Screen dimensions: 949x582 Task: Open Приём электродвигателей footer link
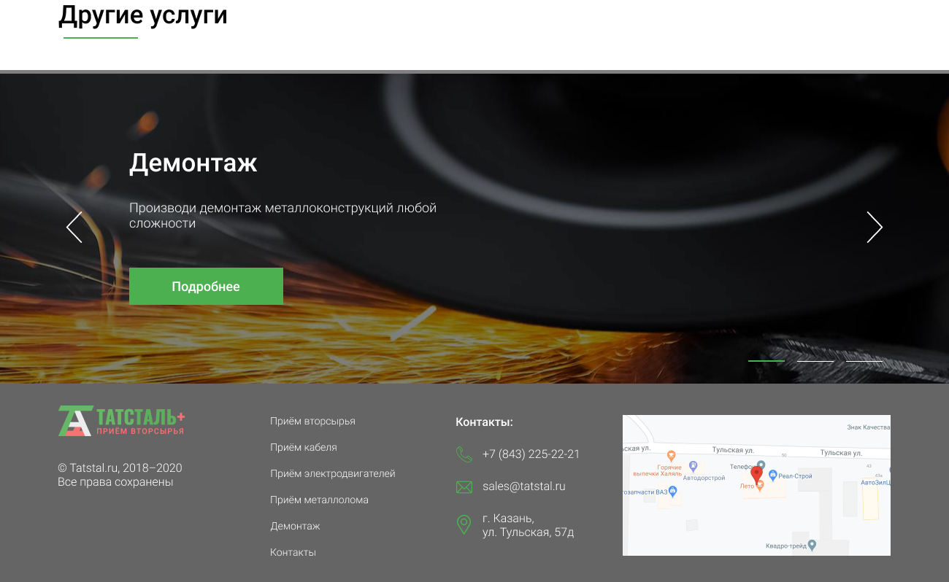click(333, 473)
